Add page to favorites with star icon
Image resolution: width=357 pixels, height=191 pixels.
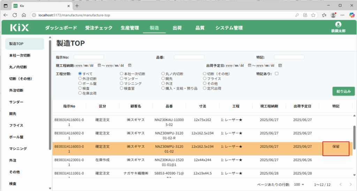coord(313,15)
